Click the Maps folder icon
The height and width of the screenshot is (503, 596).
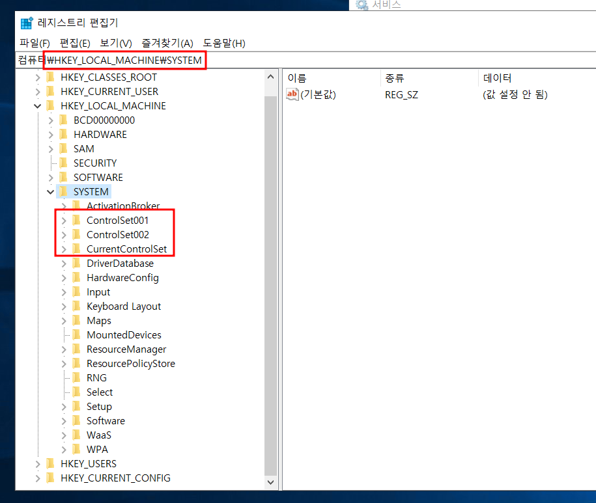tap(76, 320)
